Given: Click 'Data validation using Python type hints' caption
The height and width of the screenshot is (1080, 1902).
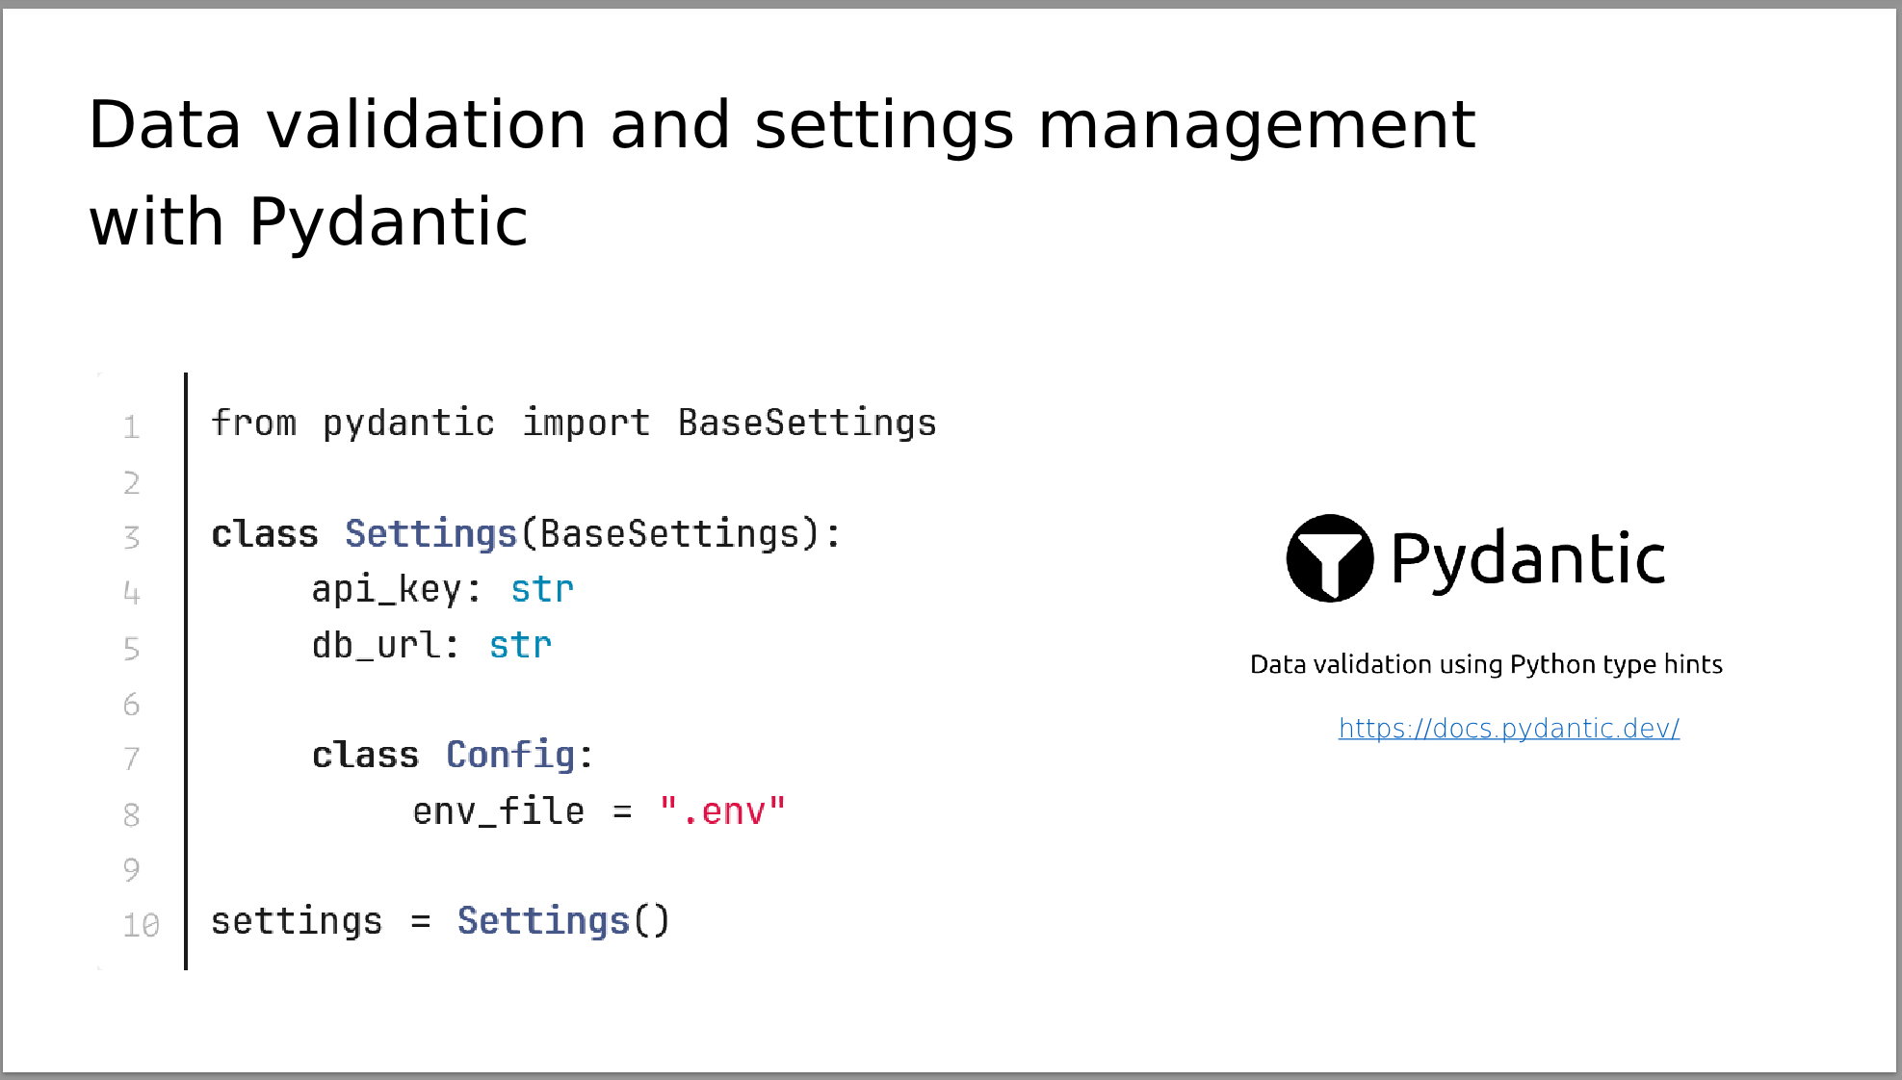Looking at the screenshot, I should [1485, 664].
